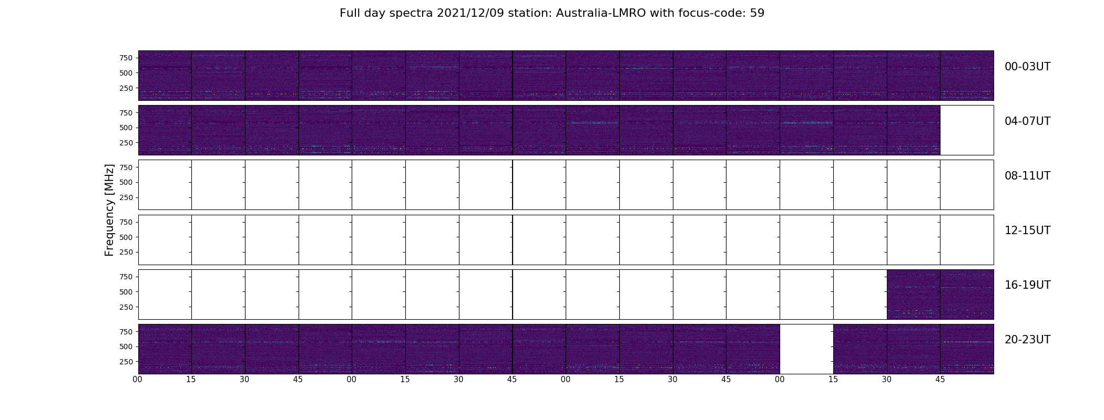The width and height of the screenshot is (1104, 420).
Task: Click the 750 tick in the 08-11UT row
Action: point(126,167)
